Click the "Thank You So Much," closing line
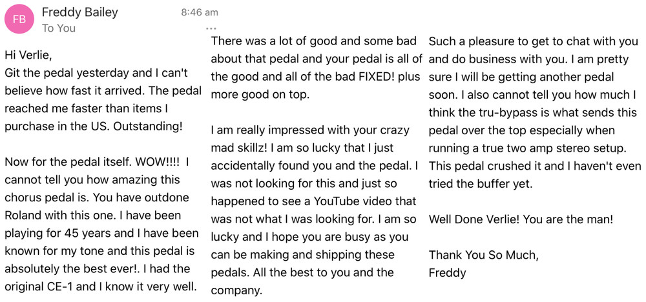The image size is (646, 302). click(x=483, y=255)
